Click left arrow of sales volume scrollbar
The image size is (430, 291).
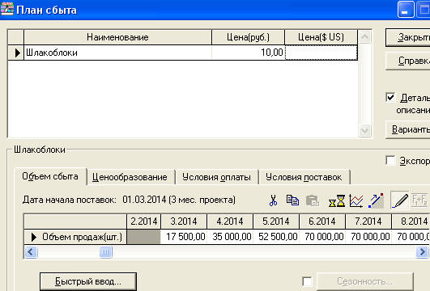(x=31, y=252)
